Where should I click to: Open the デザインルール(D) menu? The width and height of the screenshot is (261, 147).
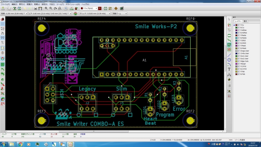point(73,4)
